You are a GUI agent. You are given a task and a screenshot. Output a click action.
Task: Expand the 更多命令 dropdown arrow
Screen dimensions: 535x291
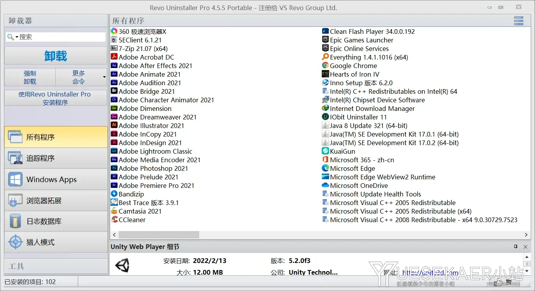pyautogui.click(x=104, y=77)
